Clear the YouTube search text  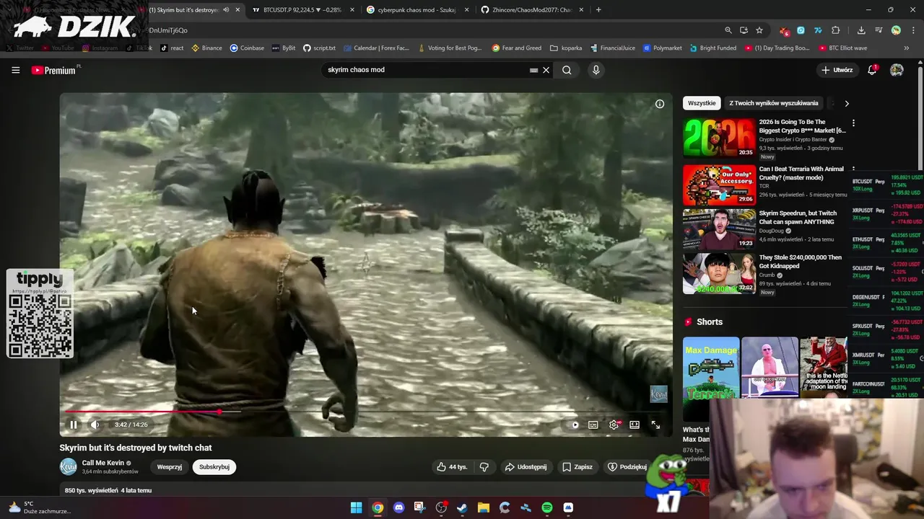point(546,70)
